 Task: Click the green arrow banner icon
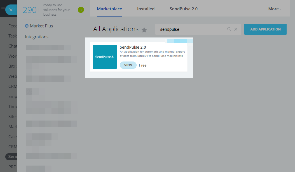(x=81, y=10)
